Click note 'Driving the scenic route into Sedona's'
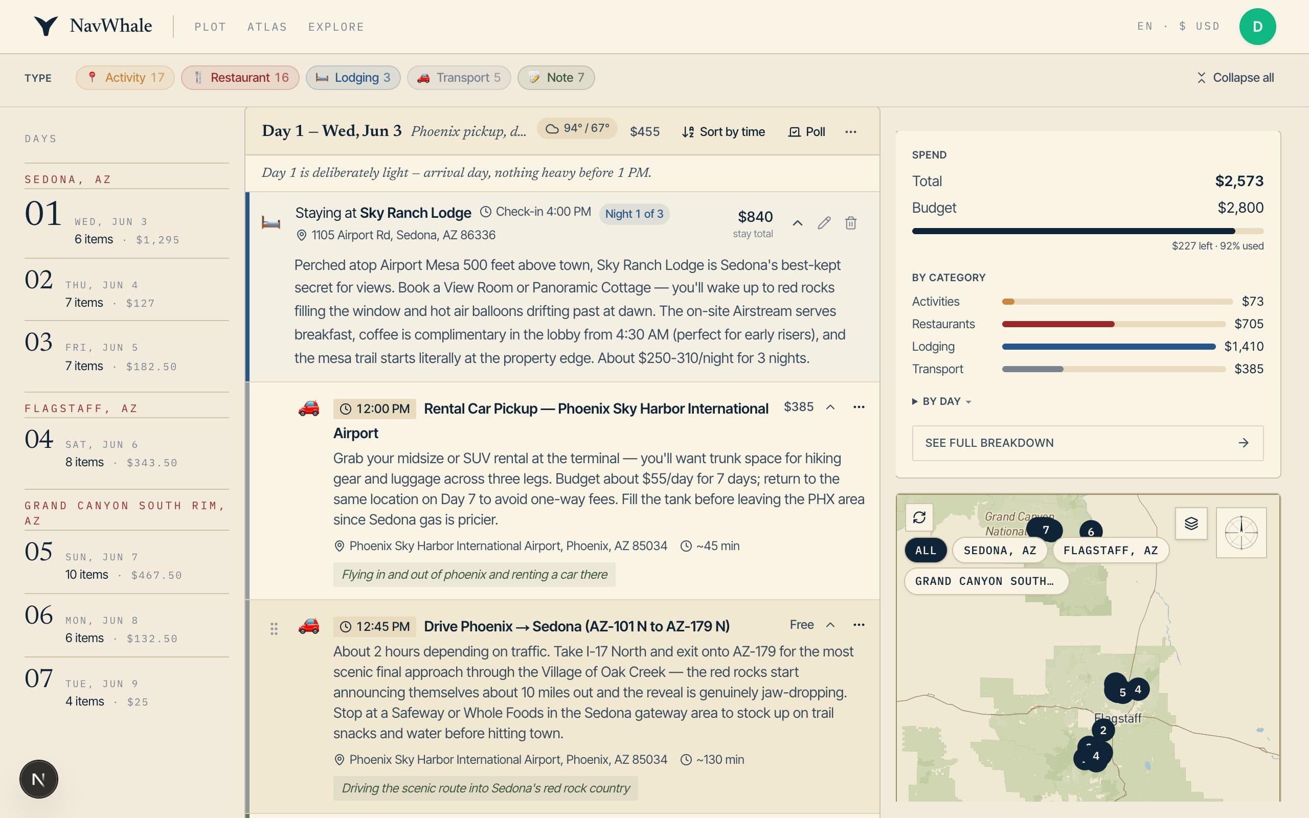1309x818 pixels. click(486, 788)
